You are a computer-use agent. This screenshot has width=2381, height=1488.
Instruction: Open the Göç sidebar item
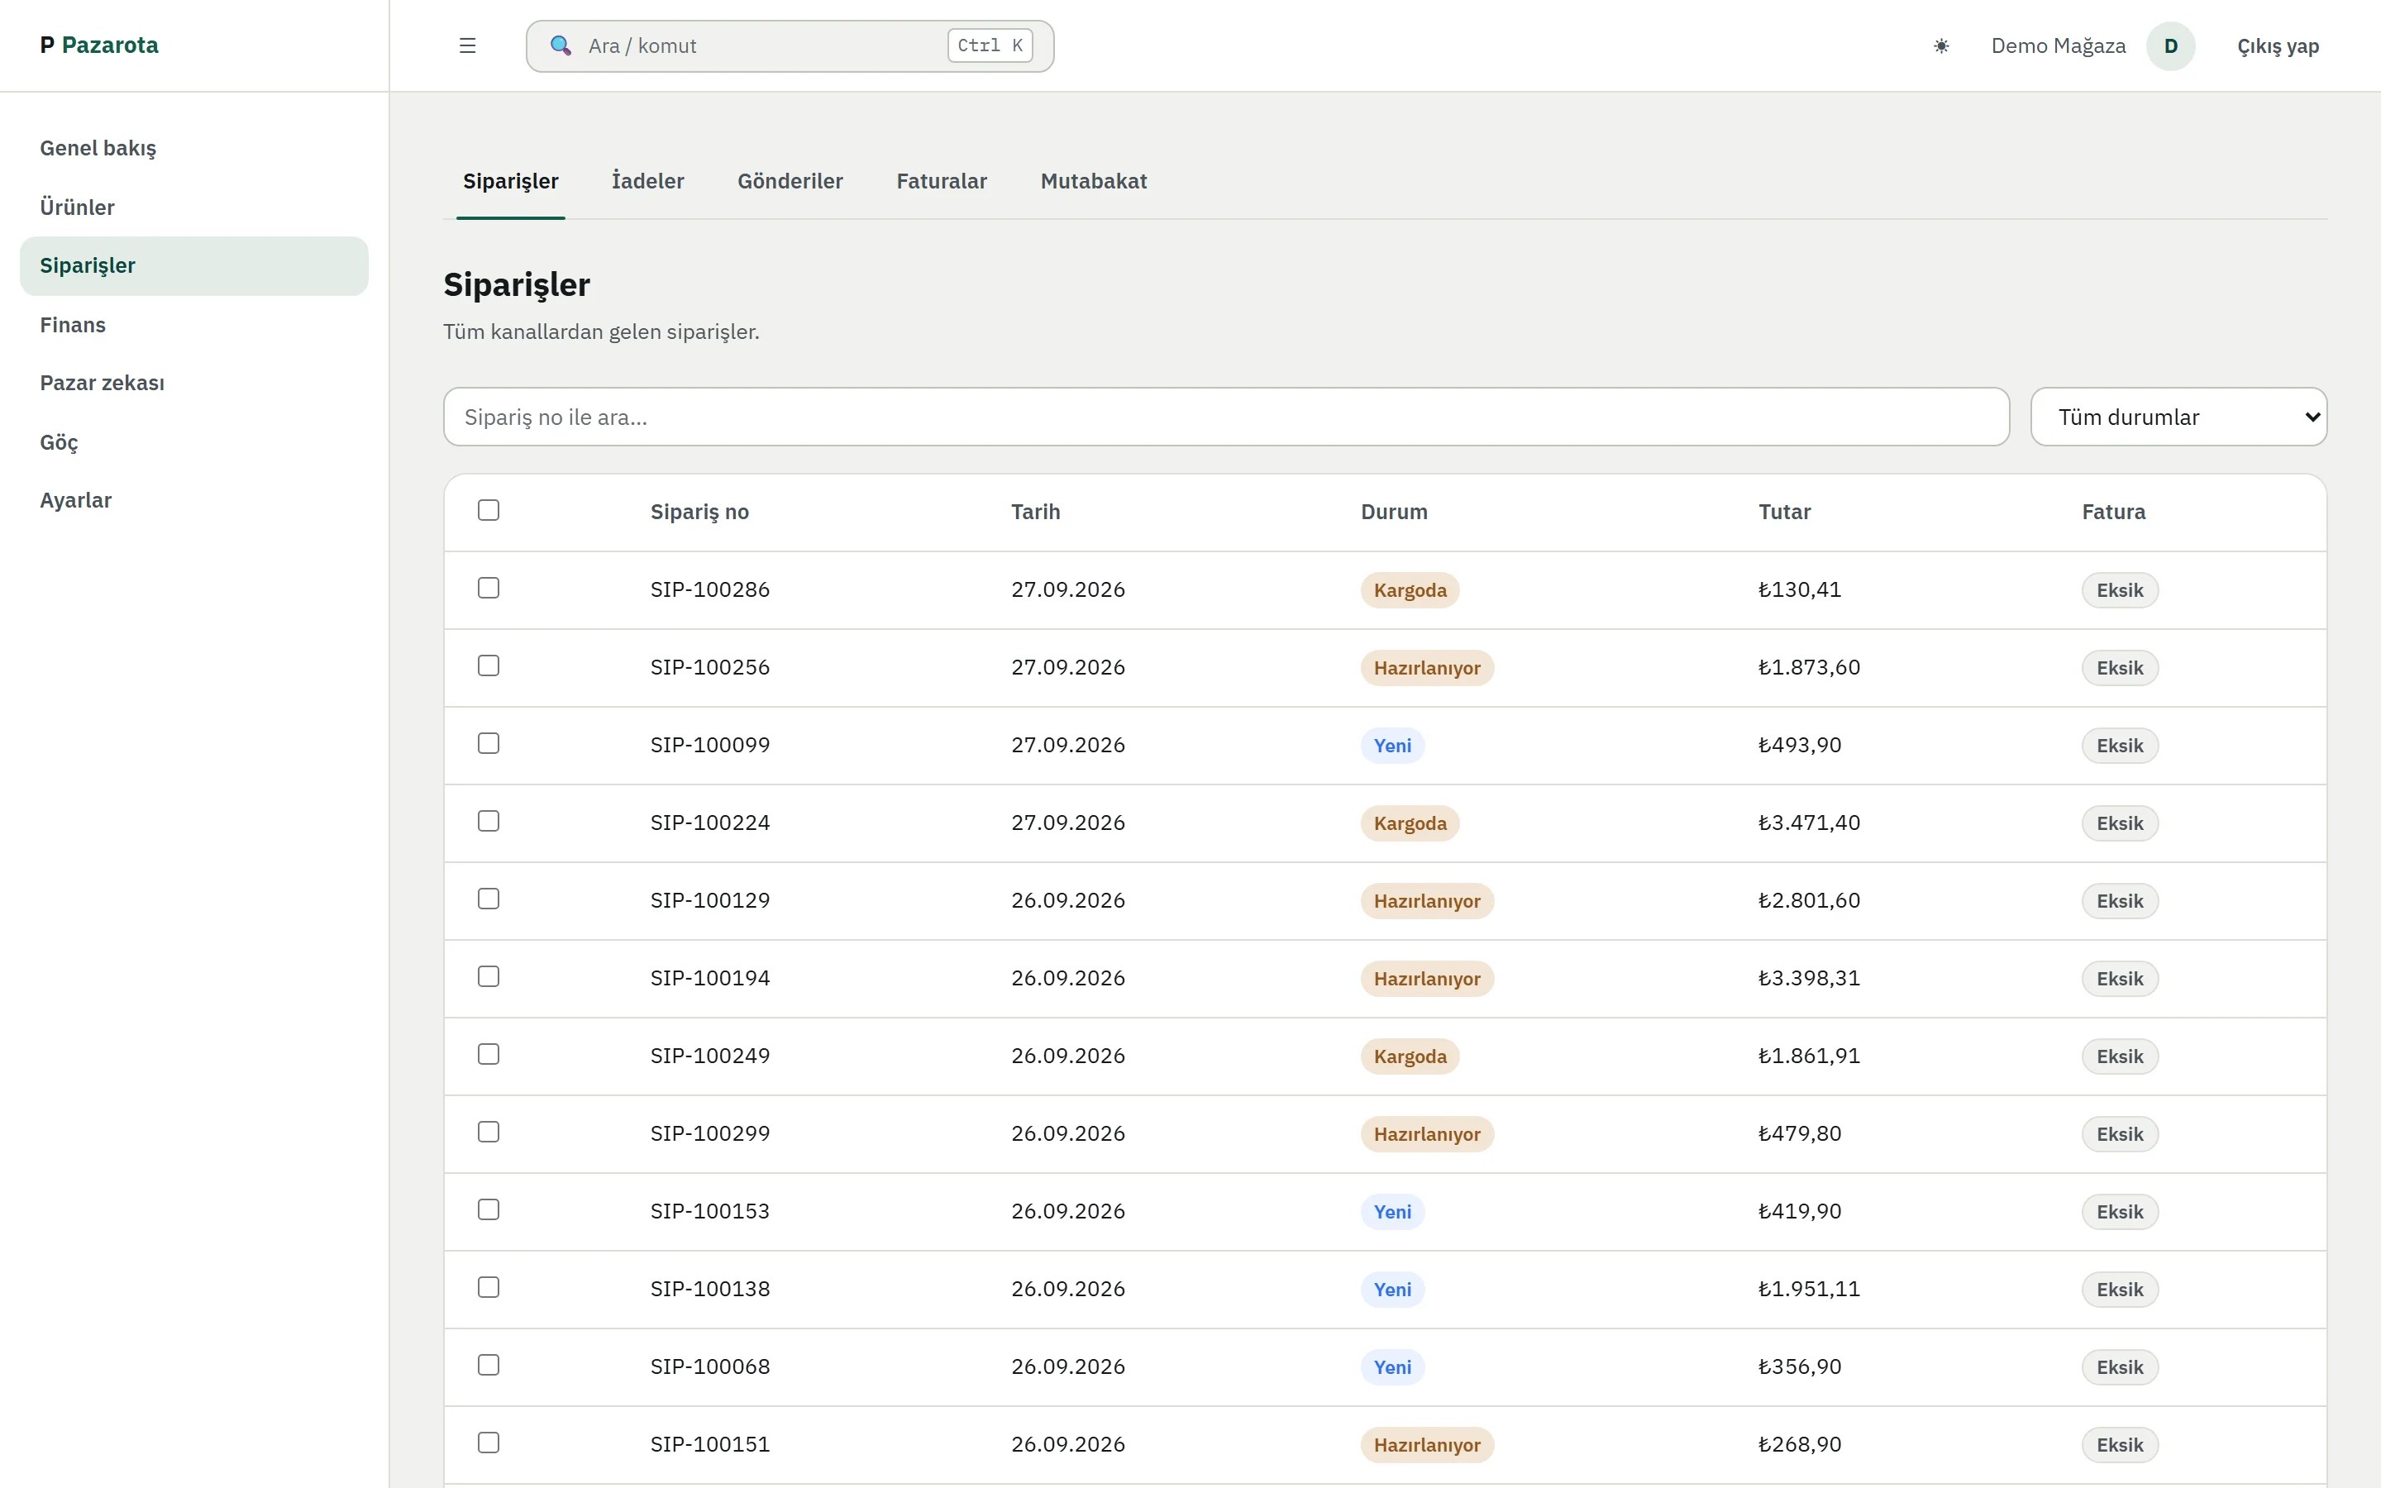tap(193, 442)
